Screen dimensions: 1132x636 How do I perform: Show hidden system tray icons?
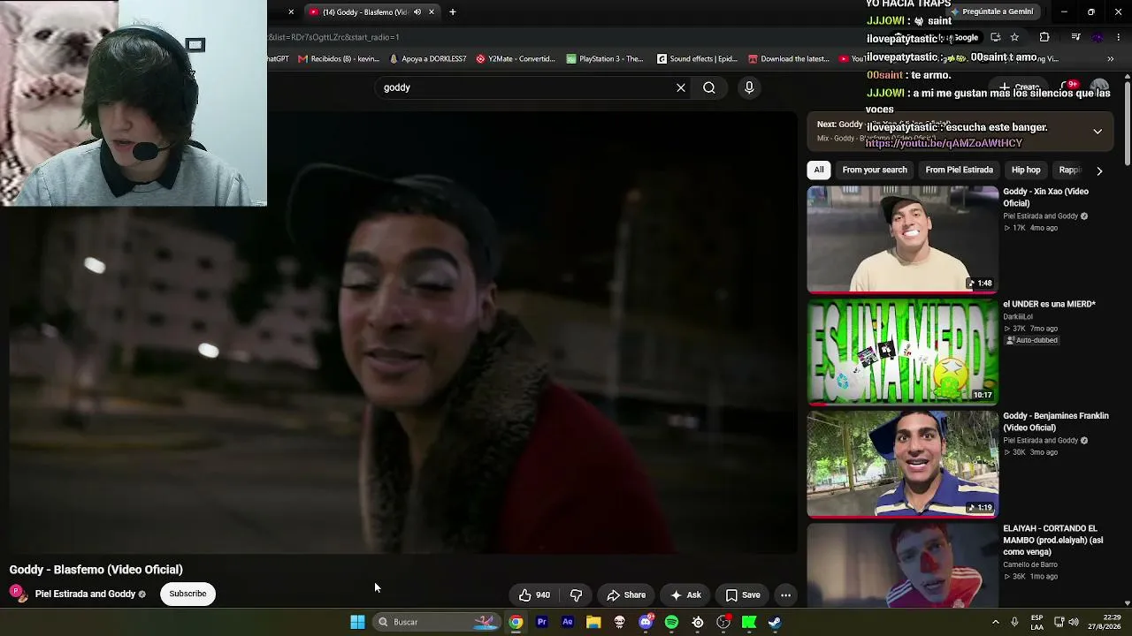tap(996, 622)
